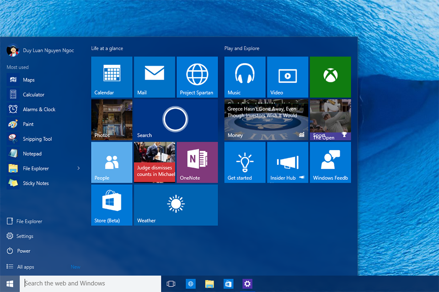The image size is (439, 292).
Task: Open the Video tile
Action: click(287, 77)
